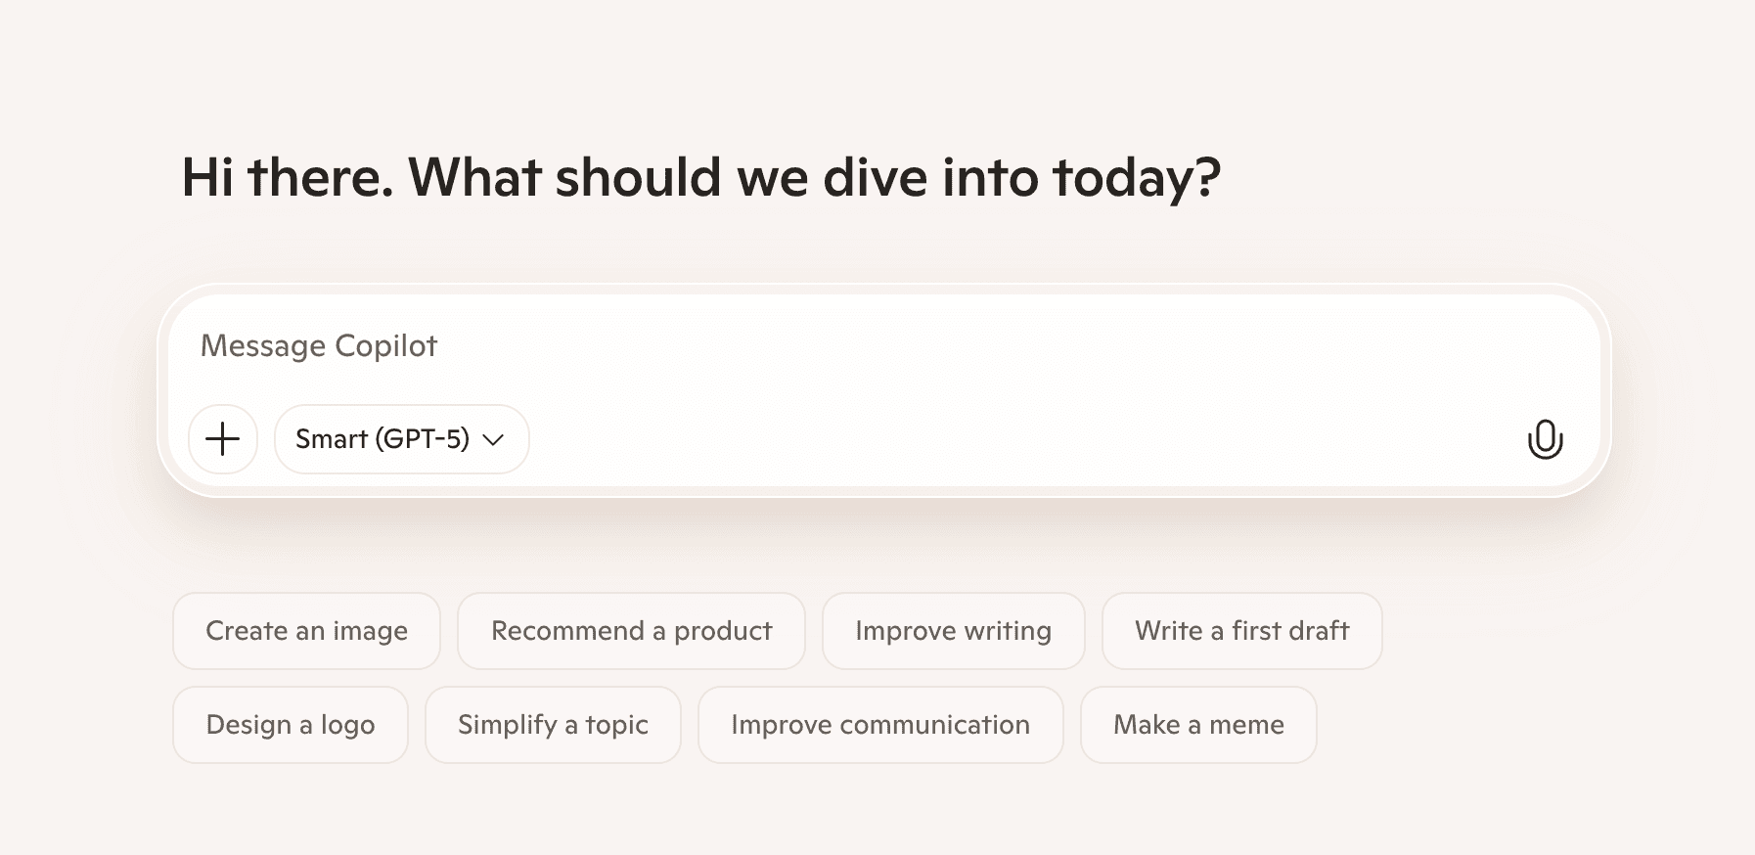Screen dimensions: 1755x855
Task: Select the Design a logo suggestion
Action: coord(290,725)
